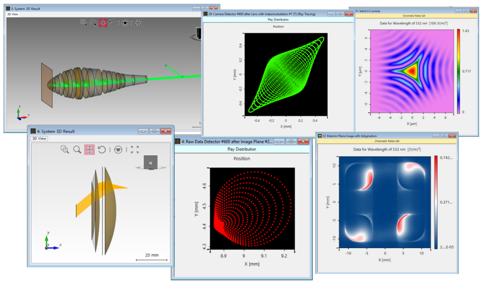Toggle the eye view icon in window 3
Viewport: 482px width, 283px height.
coord(125,23)
